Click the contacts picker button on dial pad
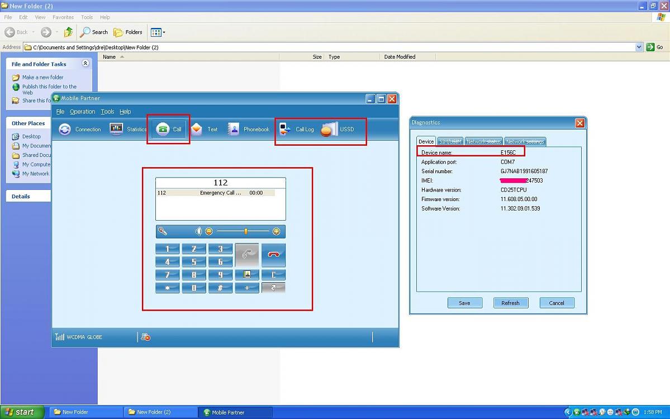This screenshot has width=670, height=419. [x=247, y=274]
